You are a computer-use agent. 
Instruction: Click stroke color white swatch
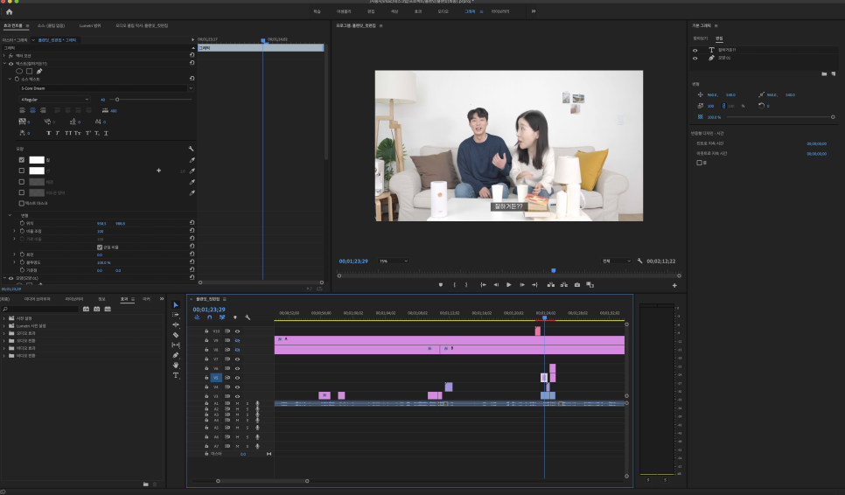(37, 171)
